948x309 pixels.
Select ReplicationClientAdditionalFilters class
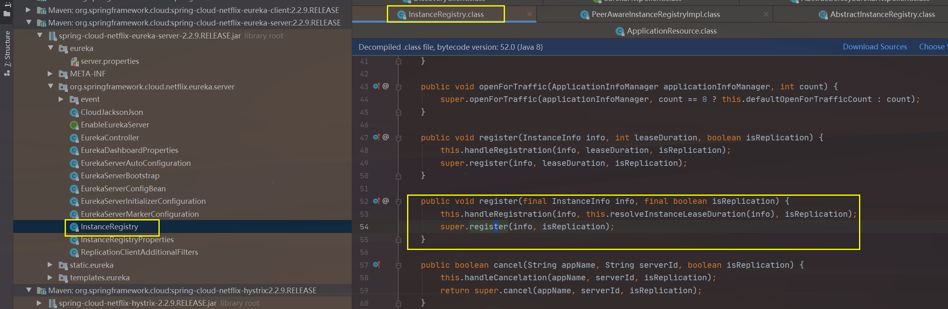139,252
